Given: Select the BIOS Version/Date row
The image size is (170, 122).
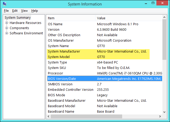Looking at the screenshot, I should (105, 79).
